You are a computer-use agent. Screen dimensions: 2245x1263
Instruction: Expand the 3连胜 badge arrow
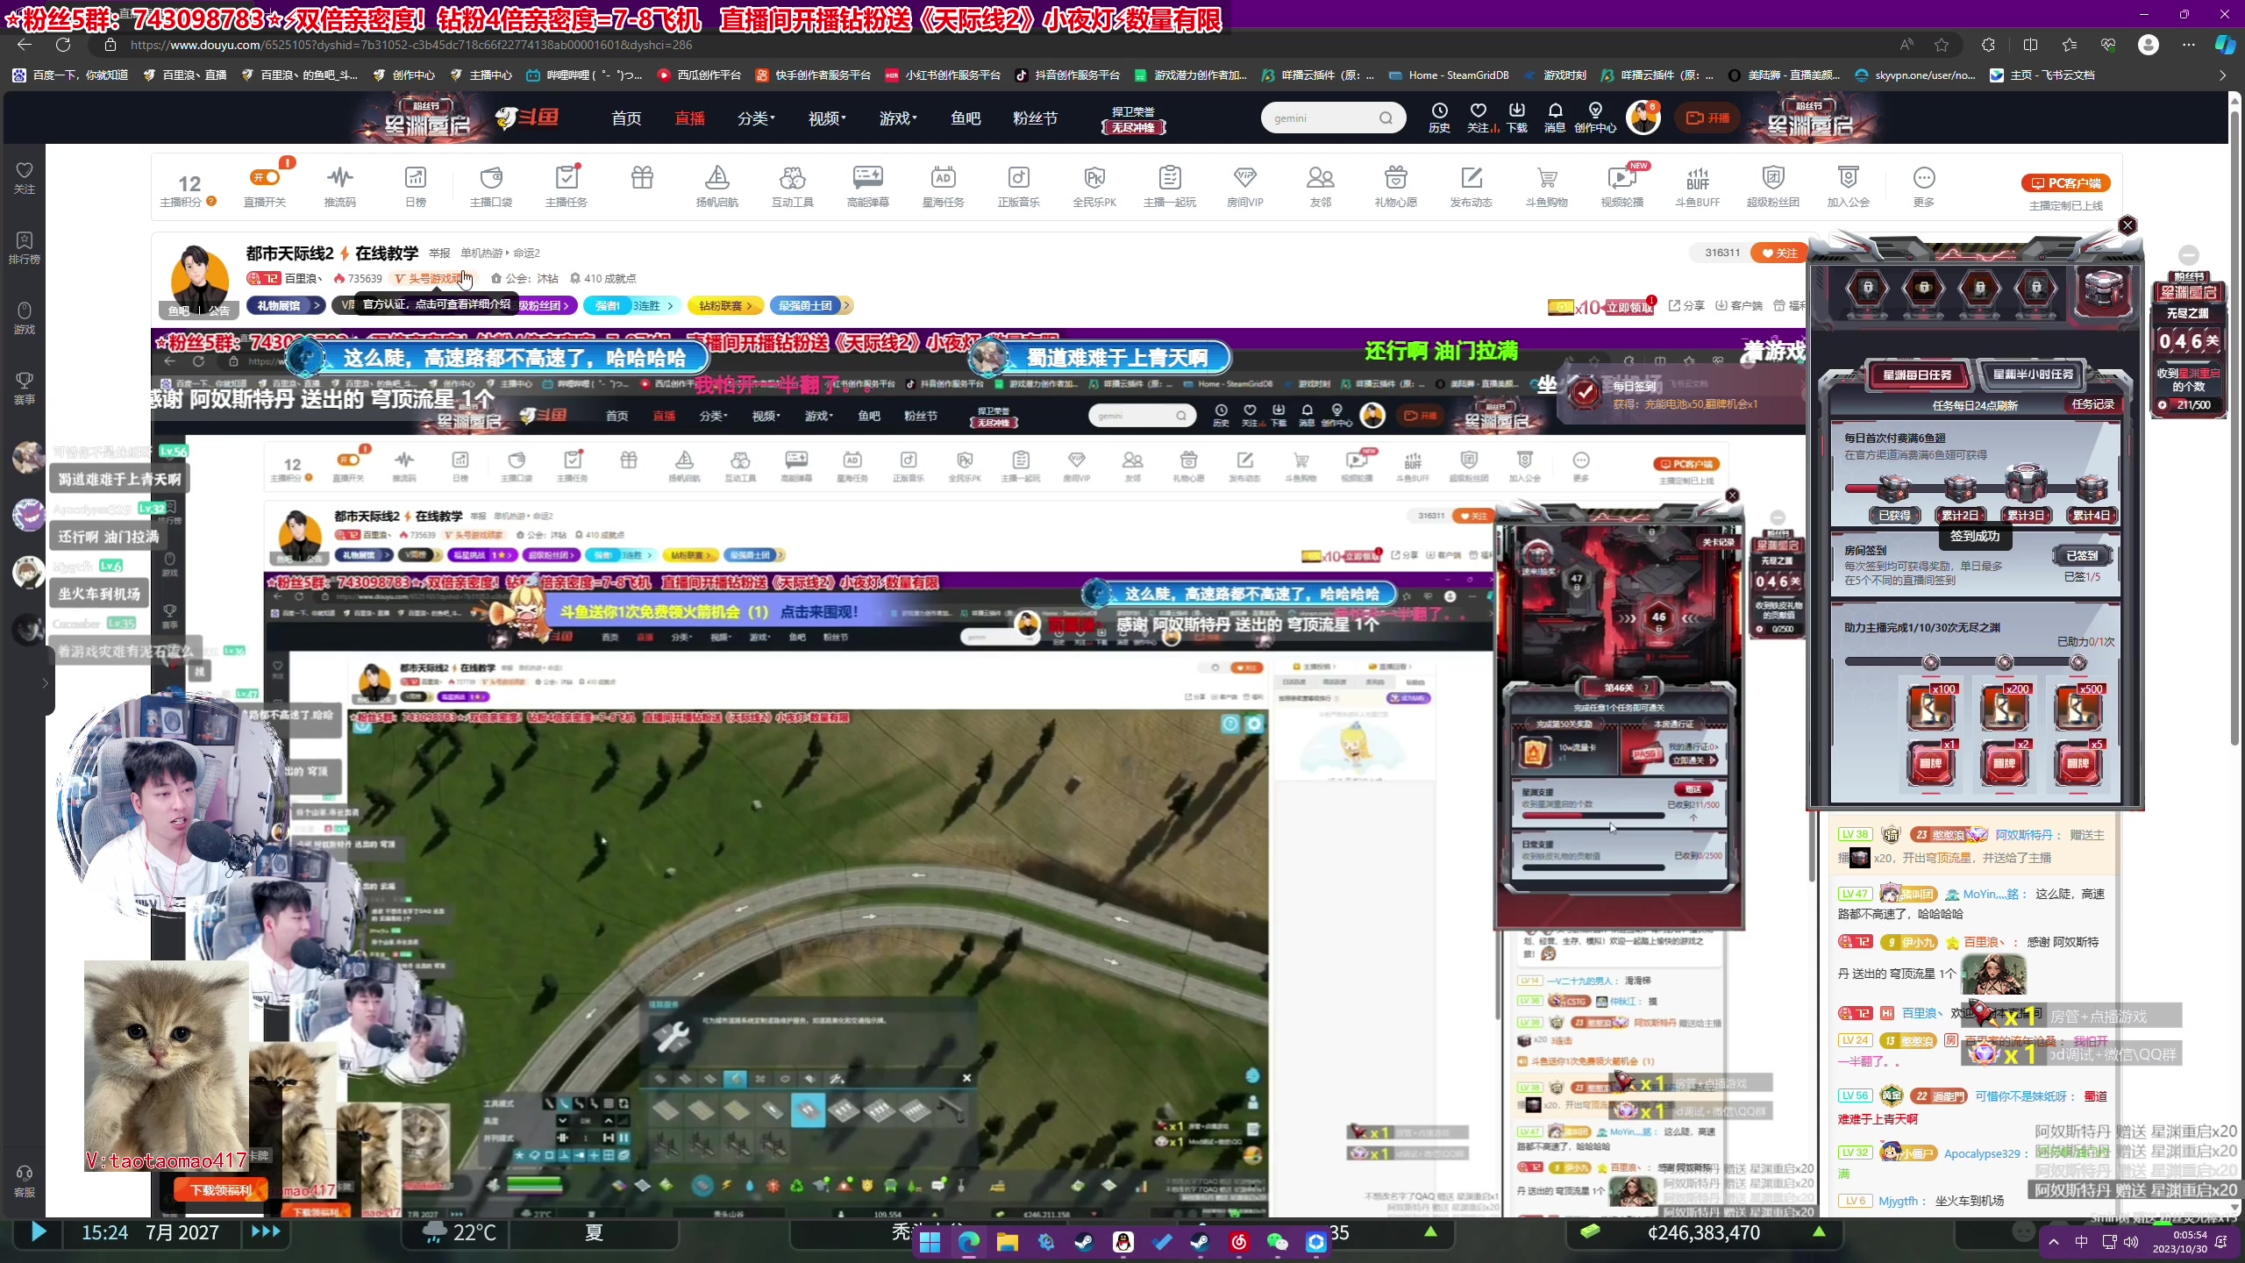point(670,305)
